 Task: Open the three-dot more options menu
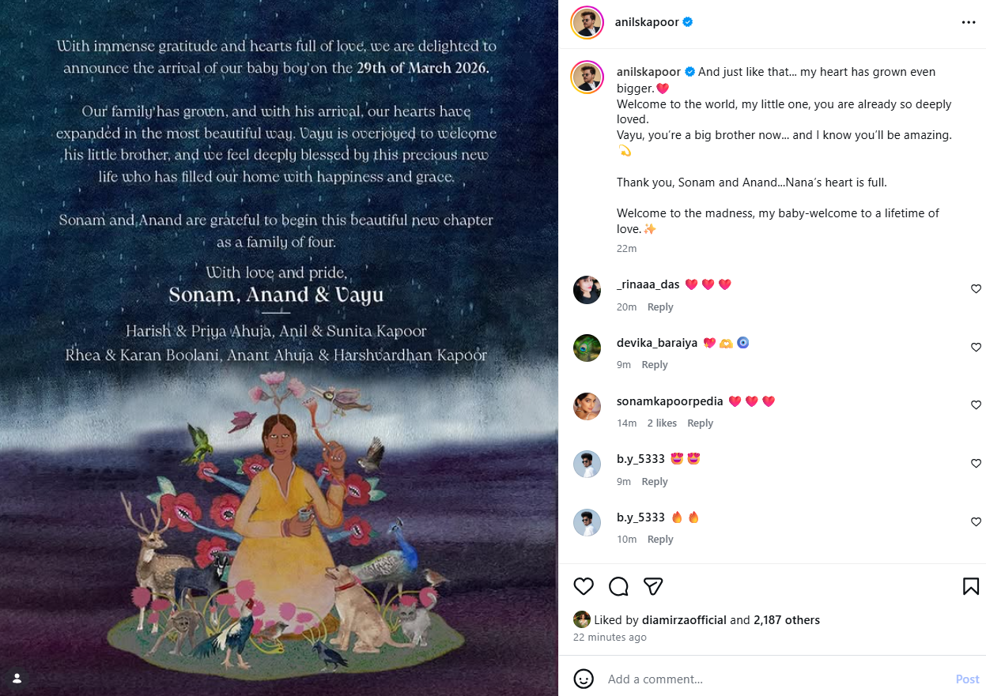pyautogui.click(x=969, y=22)
